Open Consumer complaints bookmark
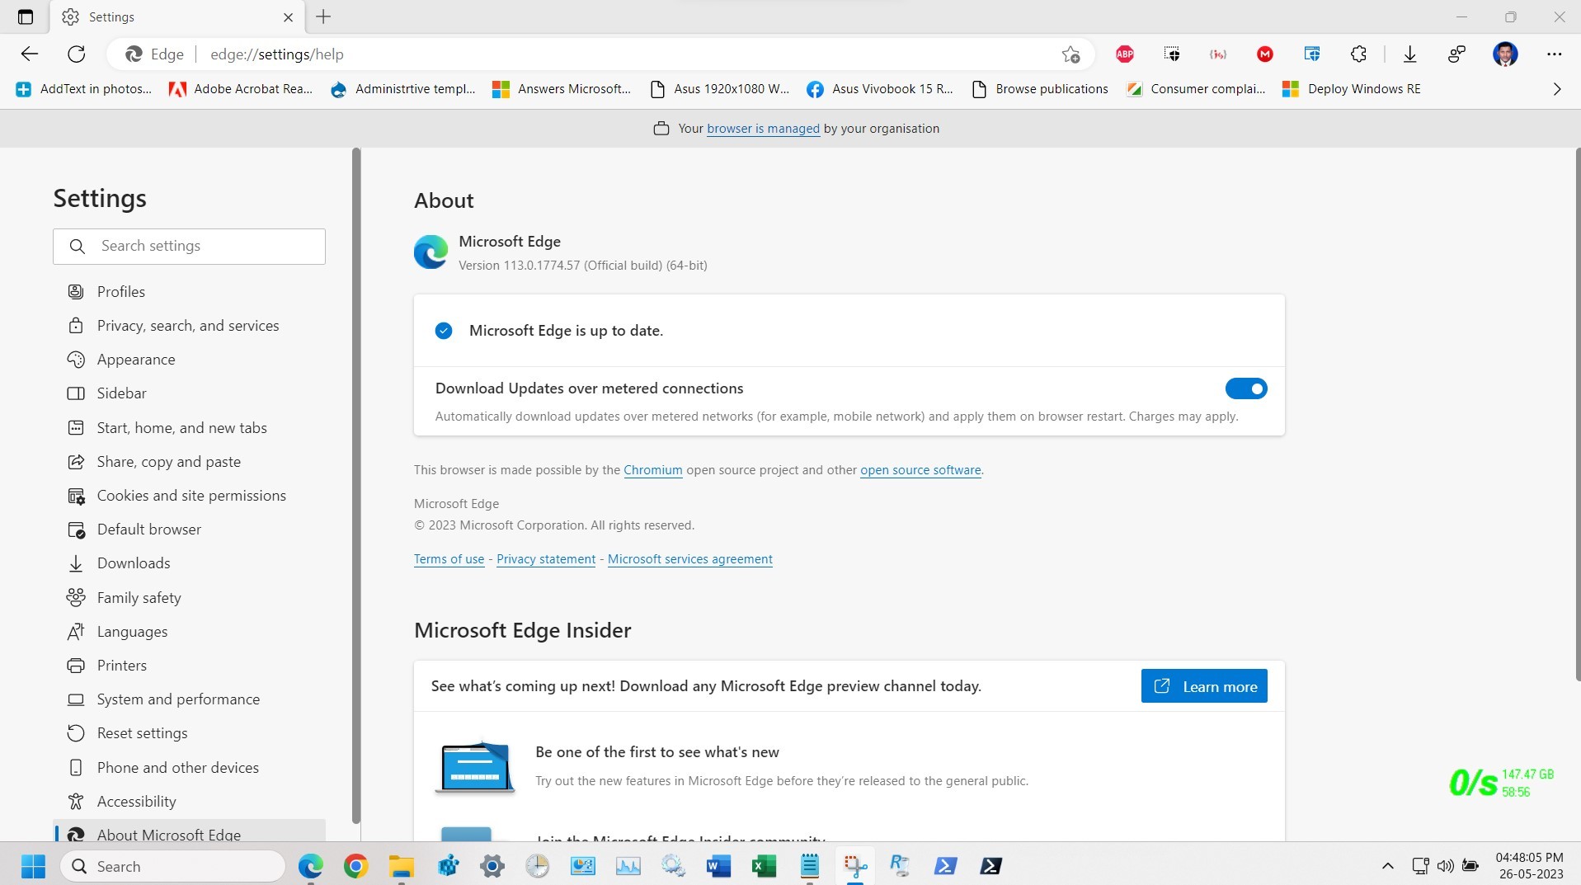 click(x=1196, y=89)
